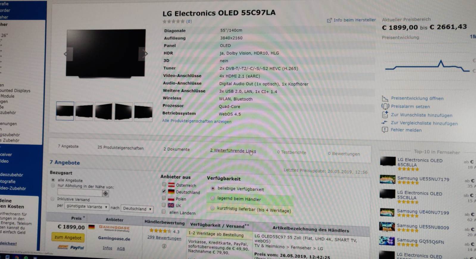
Task: Switch to the 25 Produkteigenschaften tab
Action: (121, 148)
